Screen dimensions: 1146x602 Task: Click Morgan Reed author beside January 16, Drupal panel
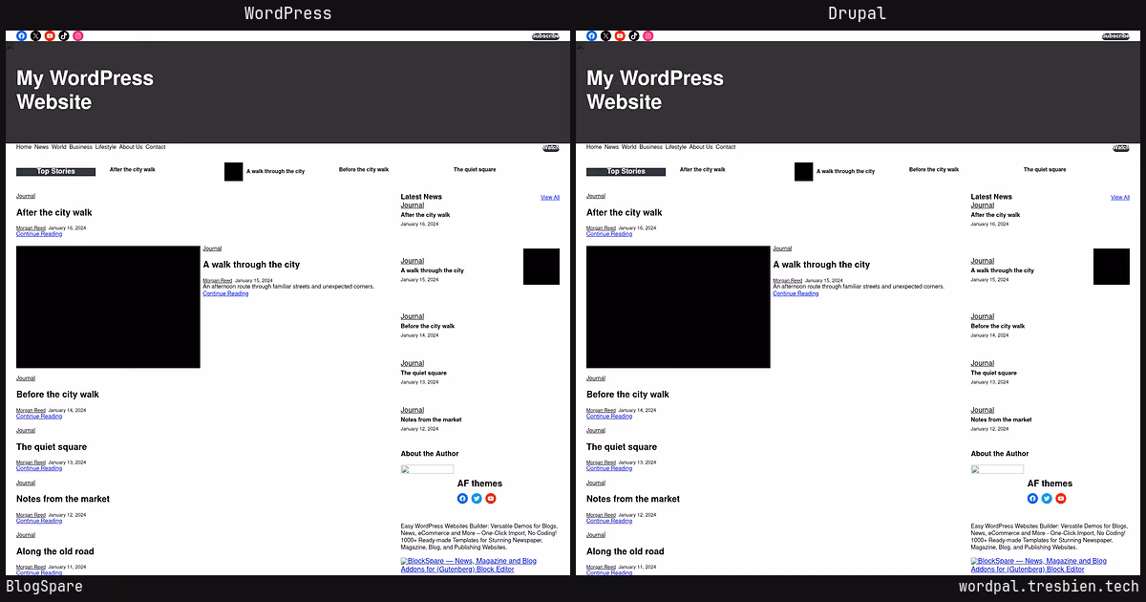click(x=601, y=228)
